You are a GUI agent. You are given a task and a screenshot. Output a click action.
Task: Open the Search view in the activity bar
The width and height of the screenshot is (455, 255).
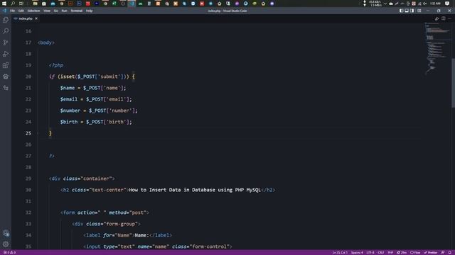click(x=6, y=31)
